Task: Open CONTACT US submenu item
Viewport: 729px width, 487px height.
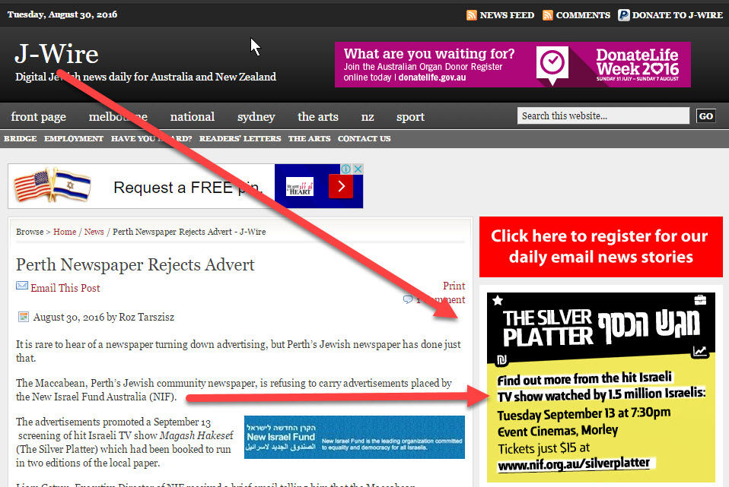Action: click(x=364, y=138)
